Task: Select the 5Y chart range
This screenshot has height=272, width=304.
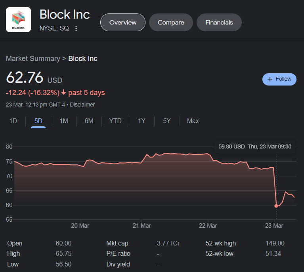Action: [x=167, y=121]
